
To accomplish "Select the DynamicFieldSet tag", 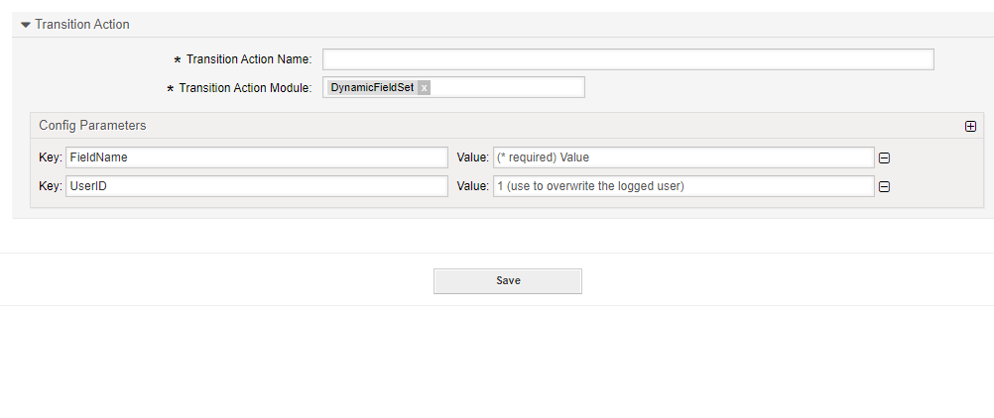I will pyautogui.click(x=372, y=88).
